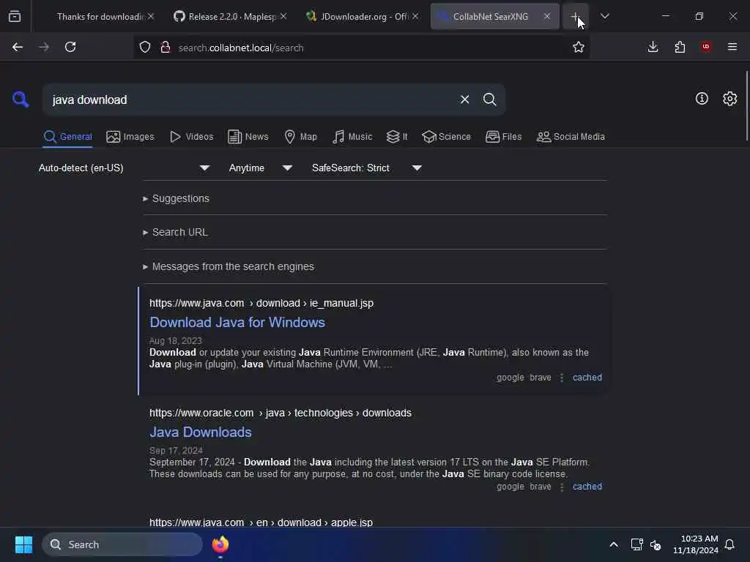Open Firefox from the taskbar
Screen dimensions: 750x562
pos(220,544)
